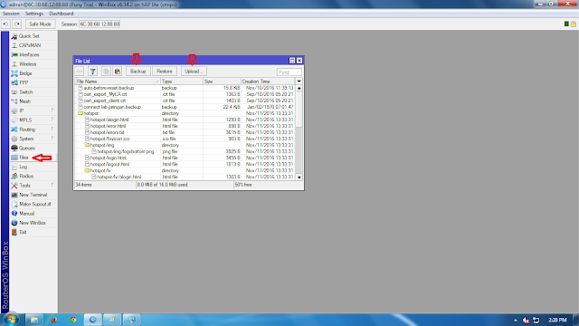Viewport: 579px width, 326px height.
Task: Open the Dashboard menu
Action: [62, 14]
